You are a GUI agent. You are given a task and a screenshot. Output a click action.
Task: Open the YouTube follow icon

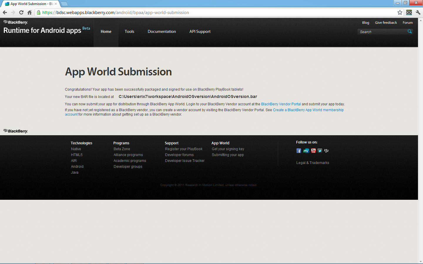(313, 151)
